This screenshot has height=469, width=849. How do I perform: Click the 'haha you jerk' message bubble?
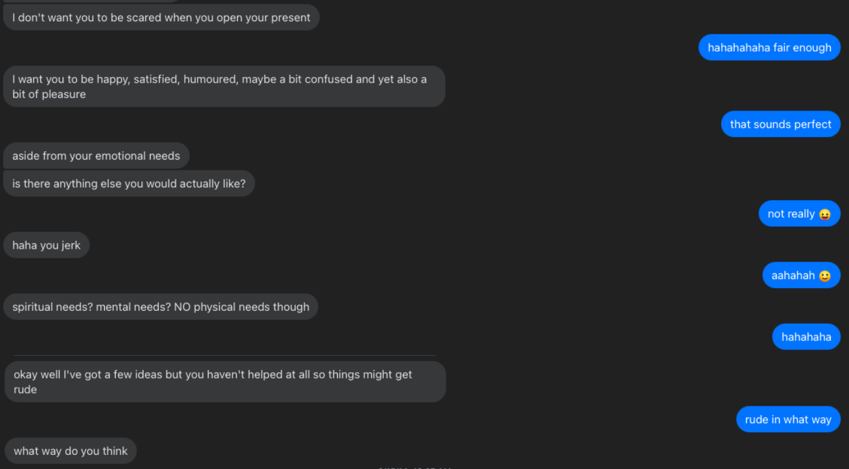coord(47,245)
